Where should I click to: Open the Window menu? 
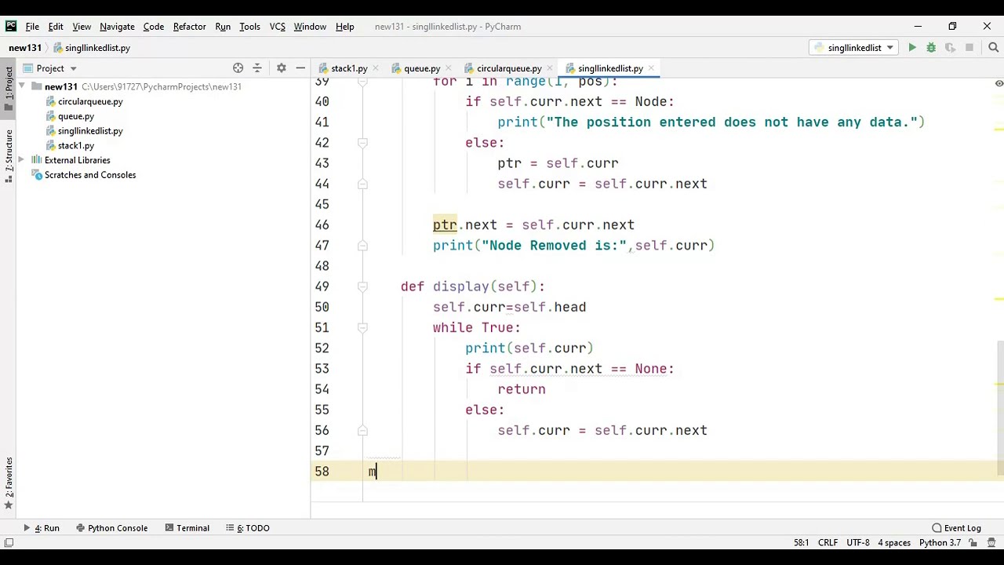[310, 27]
